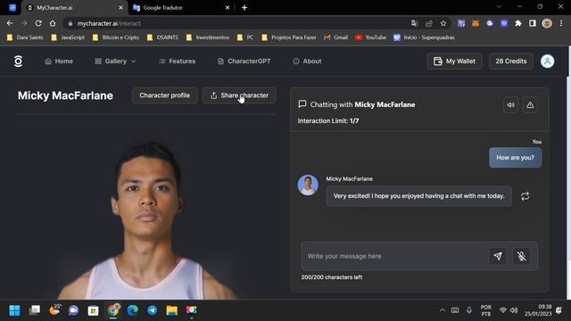Open volume control in system tray
The image size is (571, 321).
tap(514, 310)
